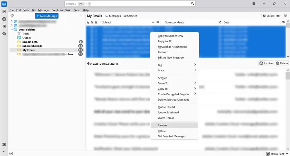Click the search magnifier icon
Image resolution: width=290 pixels, height=156 pixels.
click(192, 4)
